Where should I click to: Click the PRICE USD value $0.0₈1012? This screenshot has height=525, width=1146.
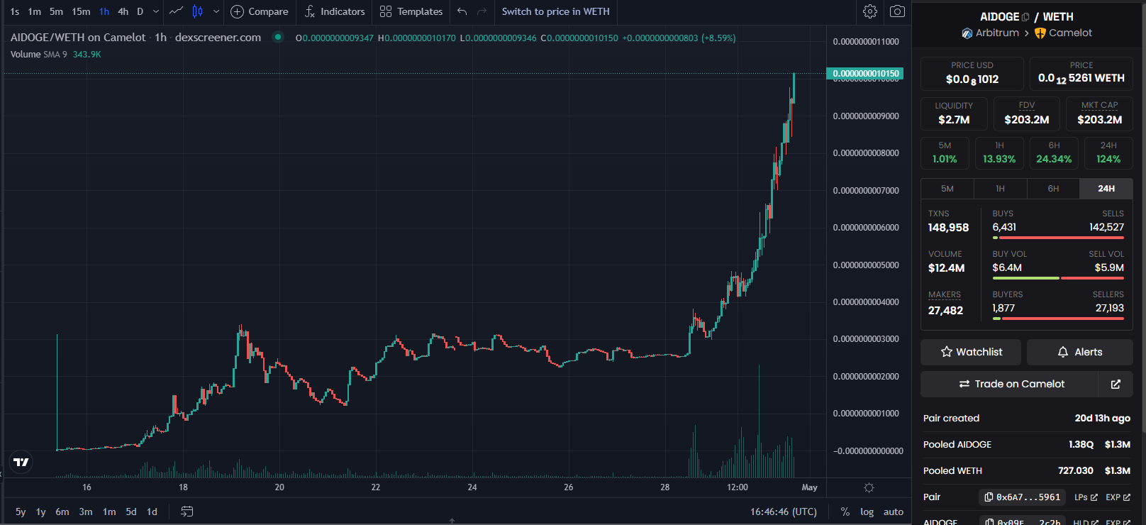click(x=972, y=79)
